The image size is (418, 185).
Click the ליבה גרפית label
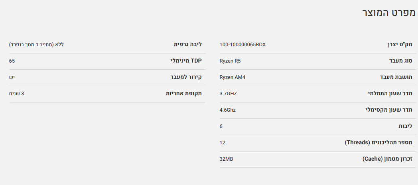point(188,45)
